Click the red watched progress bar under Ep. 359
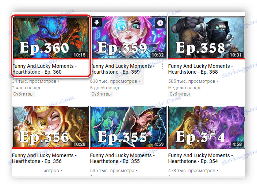Viewport: 257px width, 190px height. (x=95, y=59)
